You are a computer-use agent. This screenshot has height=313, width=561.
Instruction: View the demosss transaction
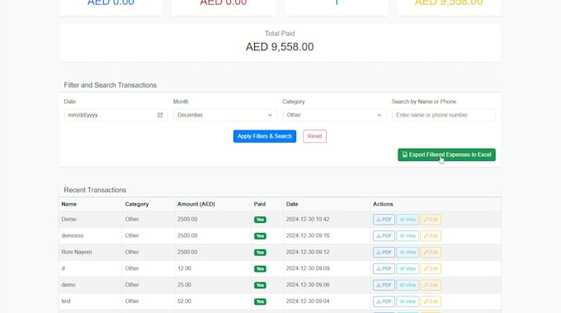(408, 236)
